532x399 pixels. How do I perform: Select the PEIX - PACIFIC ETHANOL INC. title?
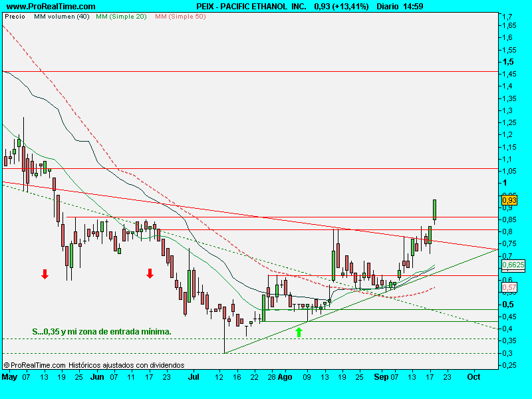[251, 7]
